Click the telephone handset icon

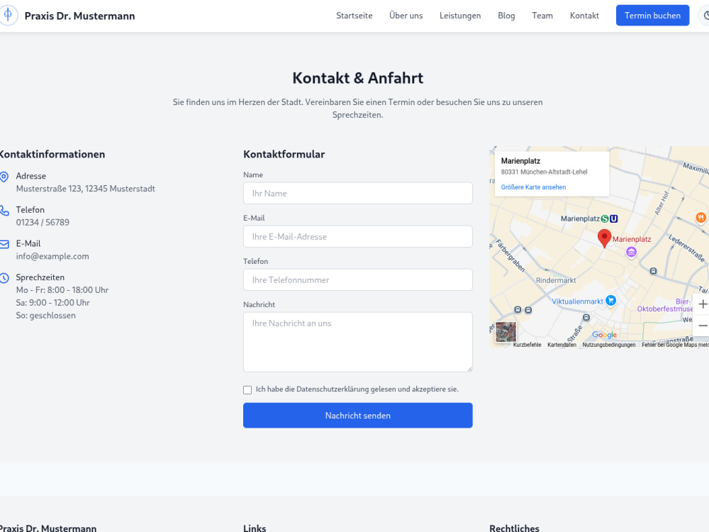(4, 211)
